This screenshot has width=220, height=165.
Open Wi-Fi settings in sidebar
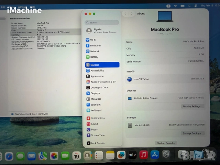point(102,40)
